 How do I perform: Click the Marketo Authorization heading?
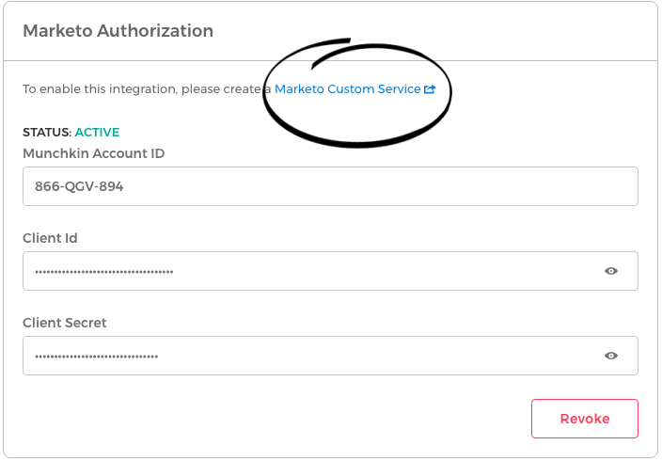click(118, 31)
